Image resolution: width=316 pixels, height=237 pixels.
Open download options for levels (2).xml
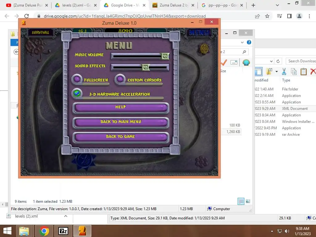(66, 216)
